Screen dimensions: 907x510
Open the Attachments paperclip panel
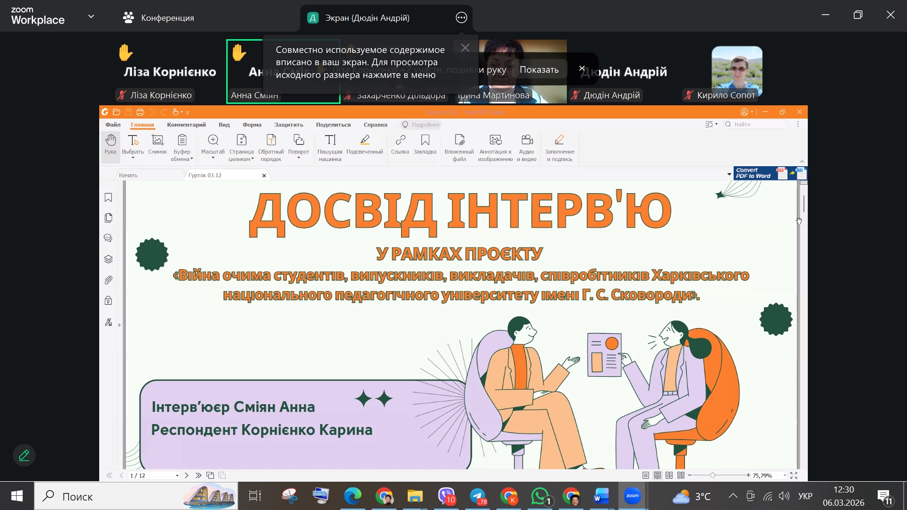tap(108, 280)
